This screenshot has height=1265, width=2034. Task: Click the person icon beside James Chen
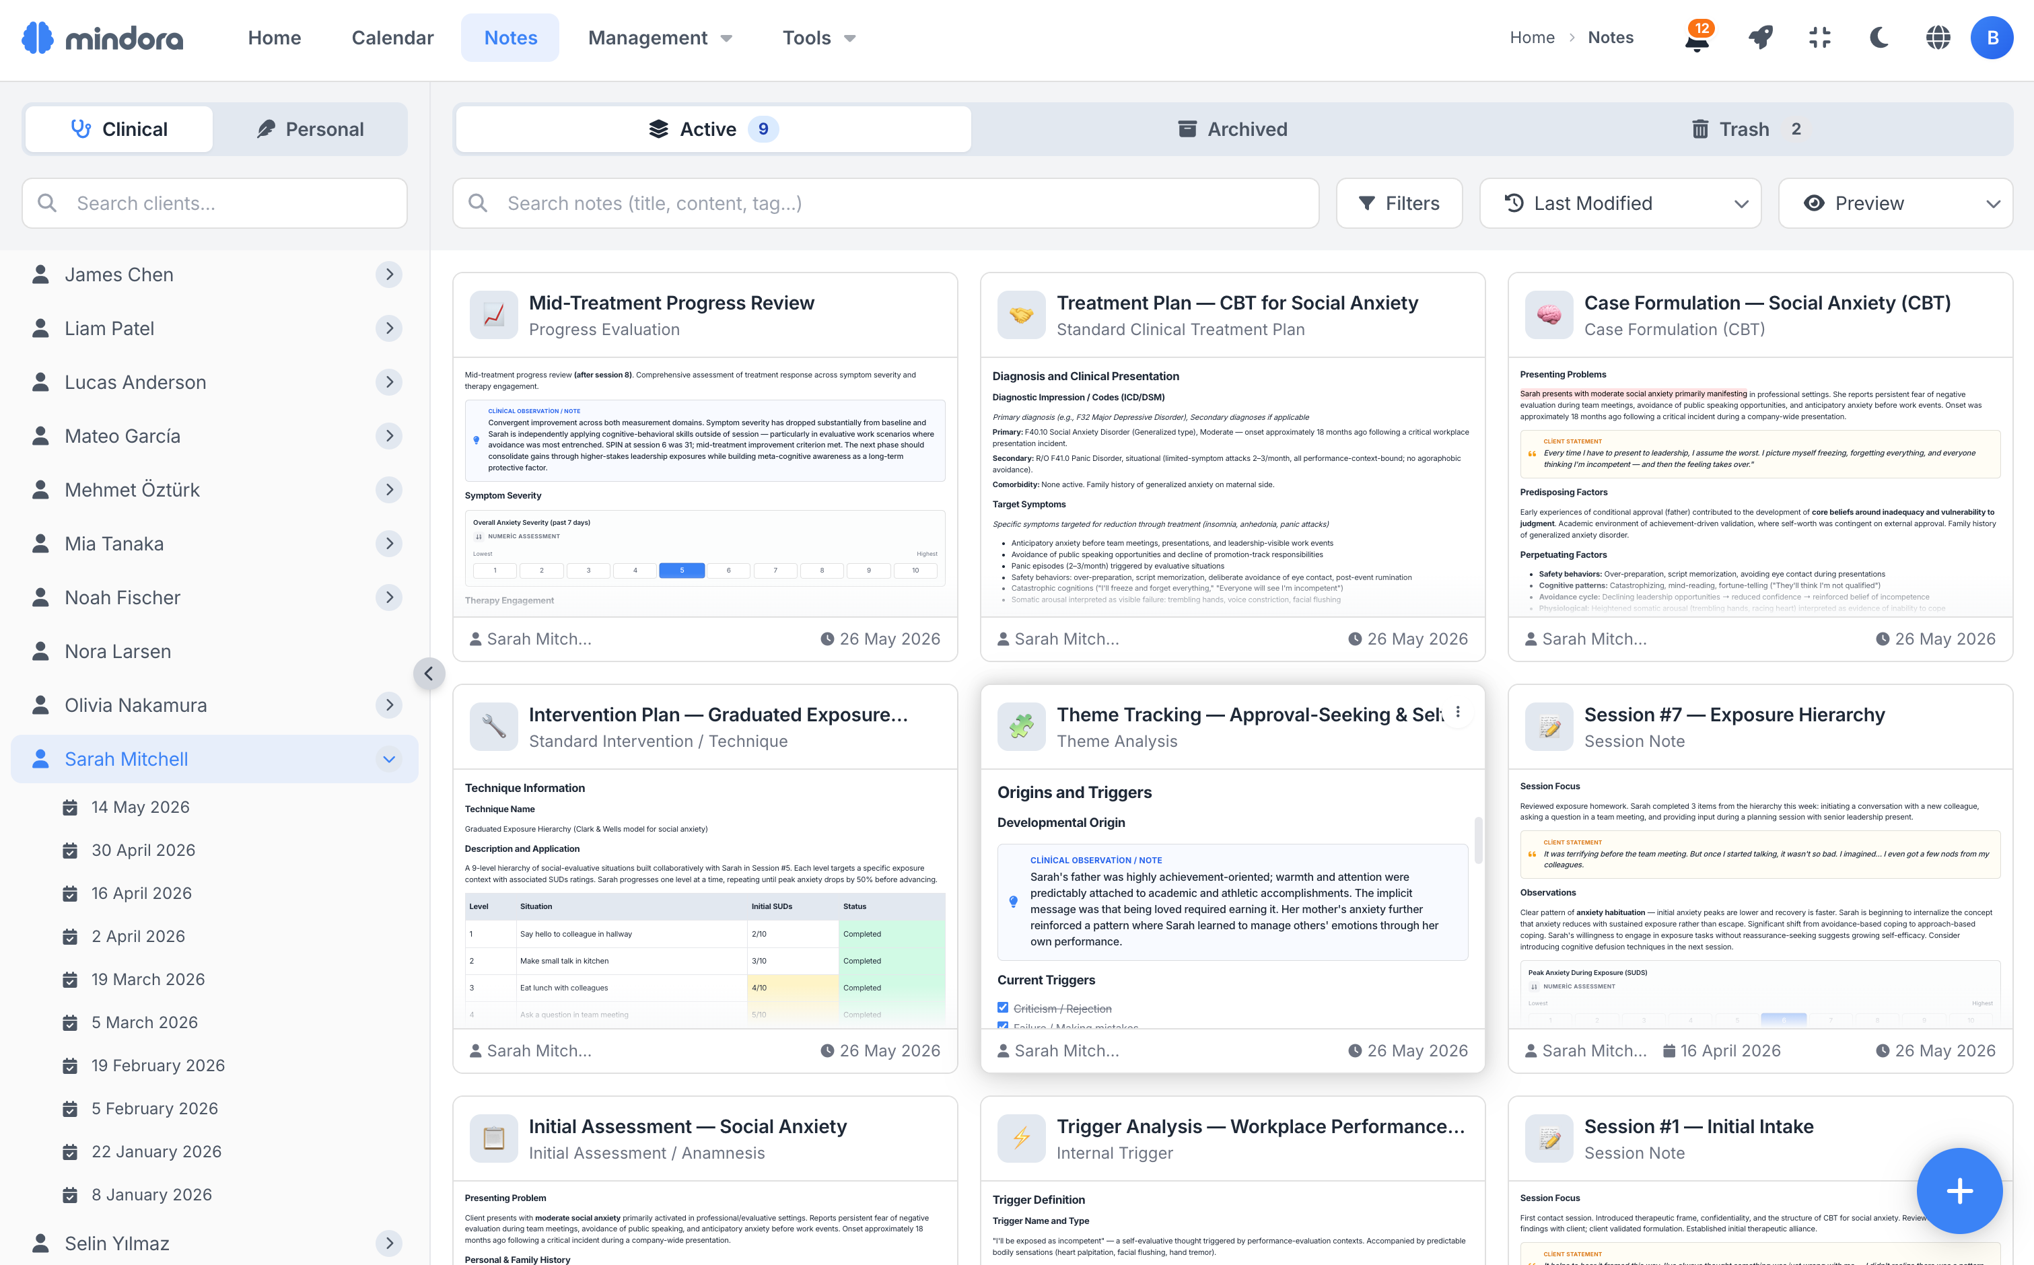[40, 275]
